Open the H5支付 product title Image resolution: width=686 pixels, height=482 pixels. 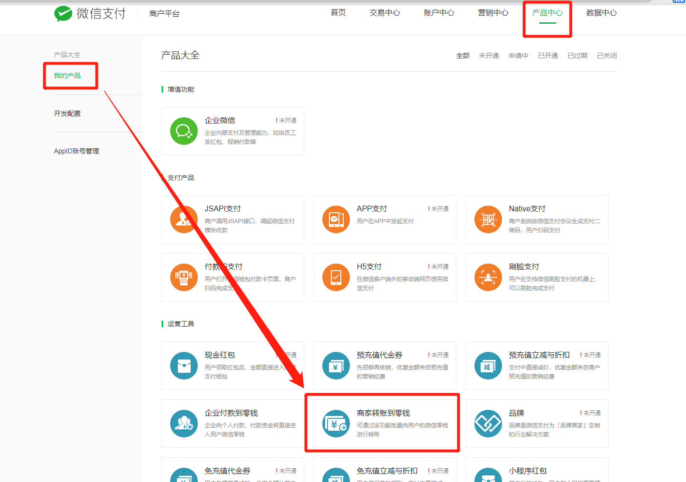coord(369,267)
